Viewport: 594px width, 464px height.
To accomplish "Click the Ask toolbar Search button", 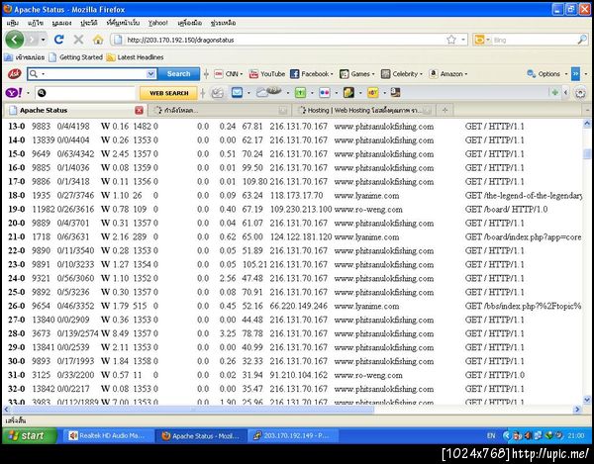I will point(179,74).
